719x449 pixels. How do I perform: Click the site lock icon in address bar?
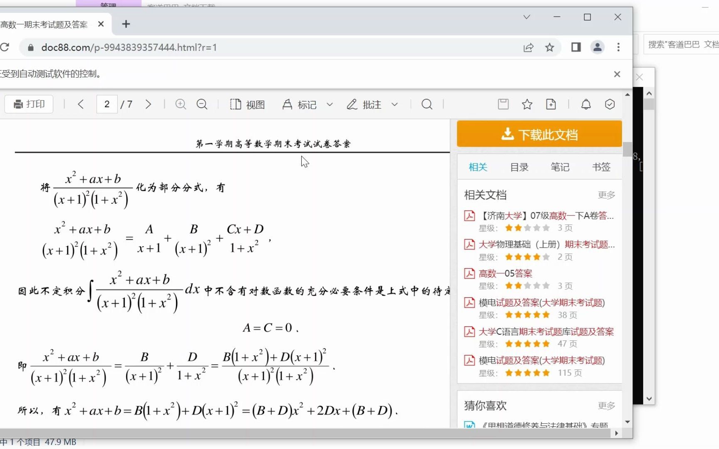tap(30, 47)
